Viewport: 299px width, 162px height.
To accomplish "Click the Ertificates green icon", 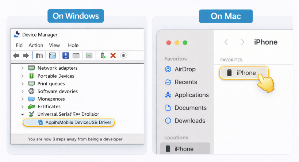I will (x=31, y=107).
